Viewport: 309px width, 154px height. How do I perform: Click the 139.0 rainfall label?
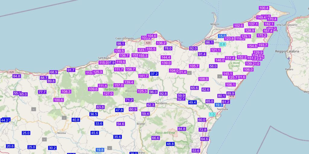pos(166,63)
